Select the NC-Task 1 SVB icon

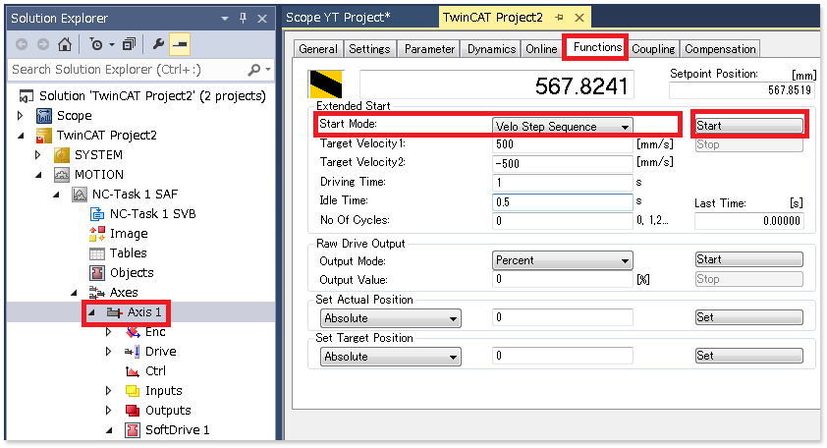(x=97, y=214)
